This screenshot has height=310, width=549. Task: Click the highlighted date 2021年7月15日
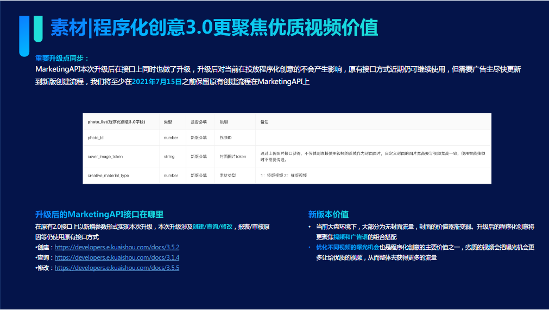point(157,82)
